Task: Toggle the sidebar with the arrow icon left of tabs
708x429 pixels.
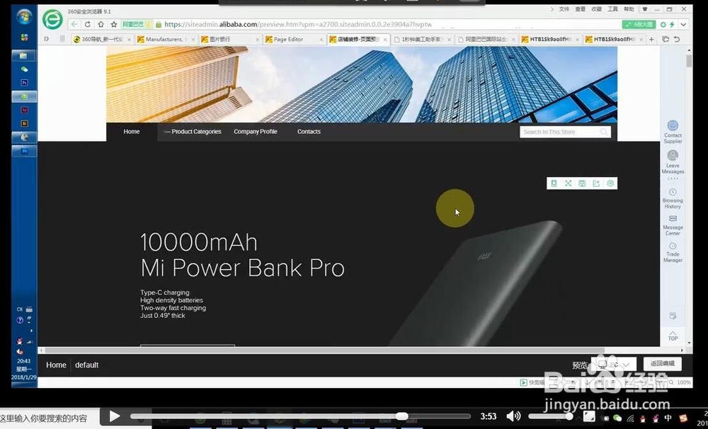Action: 47,39
